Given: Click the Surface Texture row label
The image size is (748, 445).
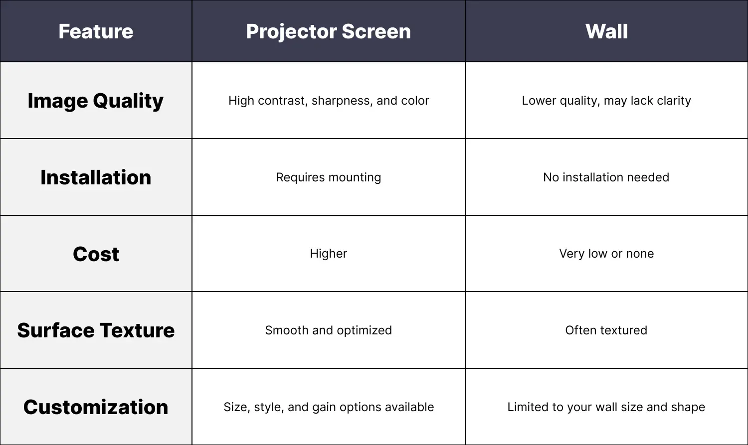Looking at the screenshot, I should (96, 330).
